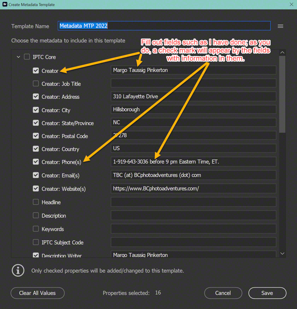297x309 pixels.
Task: Enable the Headline checkbox
Action: pos(36,202)
